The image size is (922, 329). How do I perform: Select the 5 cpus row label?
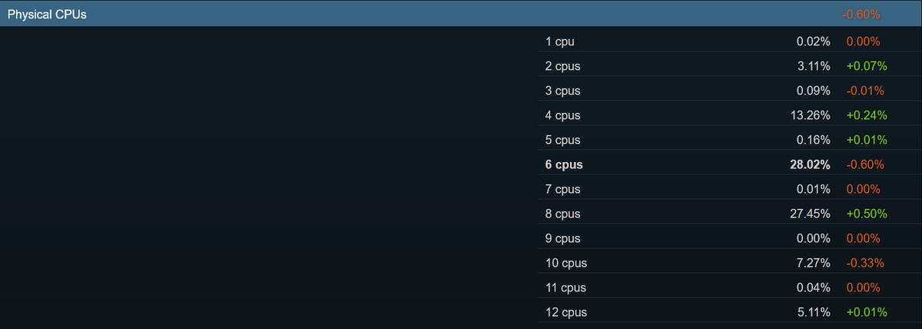562,140
